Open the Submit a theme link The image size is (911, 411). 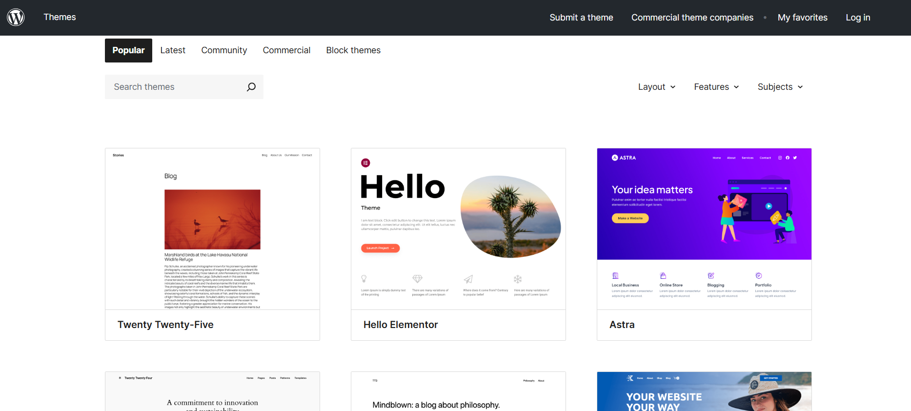581,18
